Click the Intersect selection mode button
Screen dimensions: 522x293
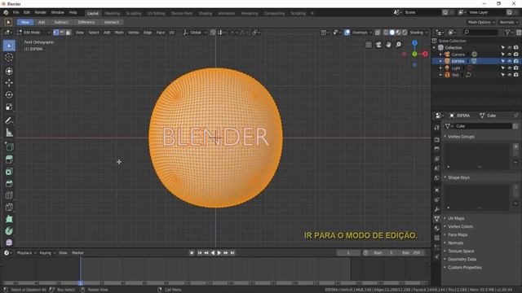[x=111, y=22]
